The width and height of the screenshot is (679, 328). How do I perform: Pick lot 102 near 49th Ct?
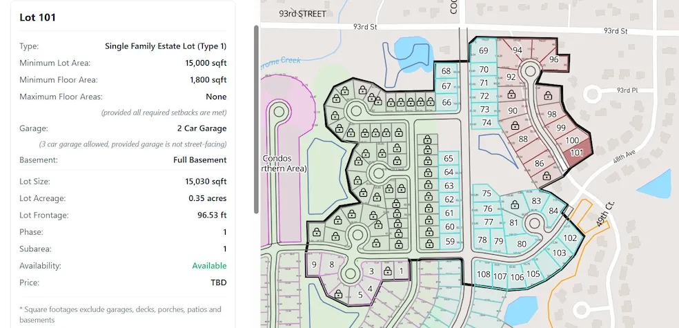click(570, 238)
